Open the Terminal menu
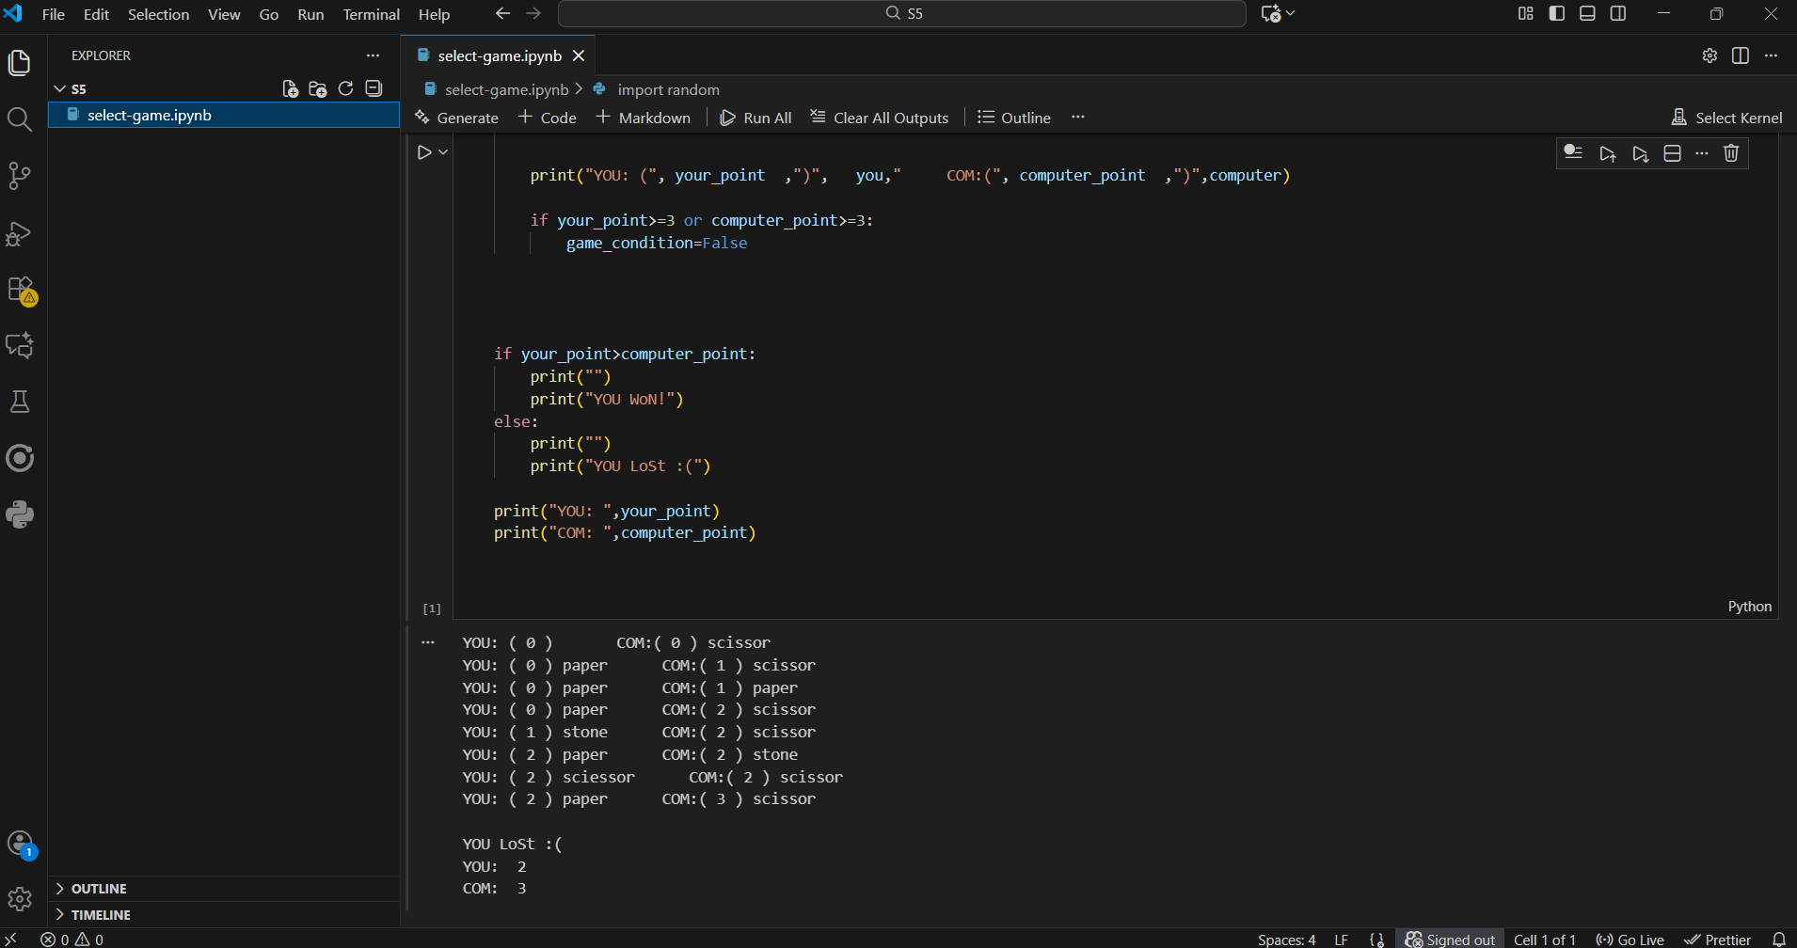The image size is (1797, 948). [371, 14]
